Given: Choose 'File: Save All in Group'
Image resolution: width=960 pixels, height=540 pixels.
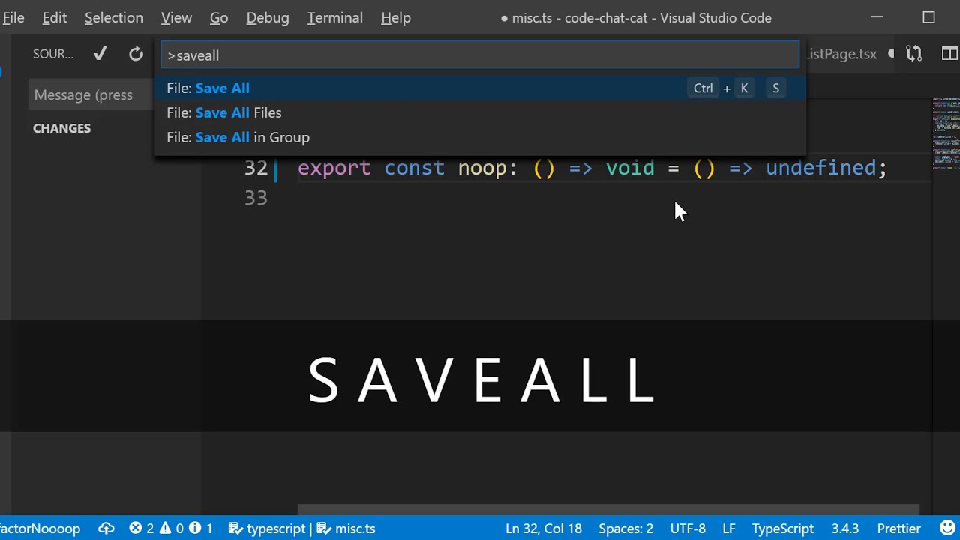Looking at the screenshot, I should [480, 137].
